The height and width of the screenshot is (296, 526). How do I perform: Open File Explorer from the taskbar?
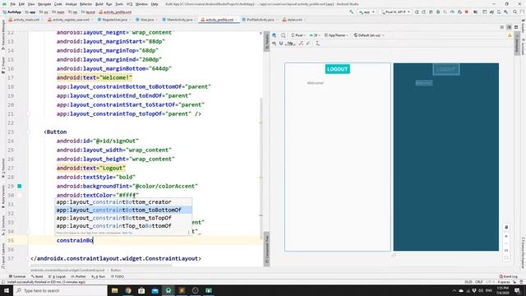pyautogui.click(x=115, y=290)
